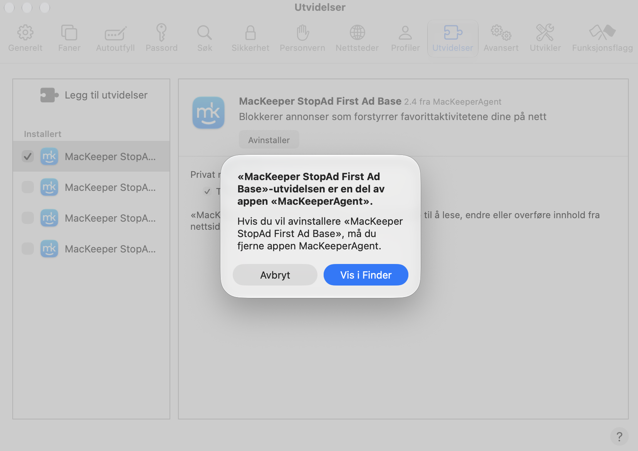Select the Søk magnifier icon
The width and height of the screenshot is (638, 451).
[x=205, y=33]
